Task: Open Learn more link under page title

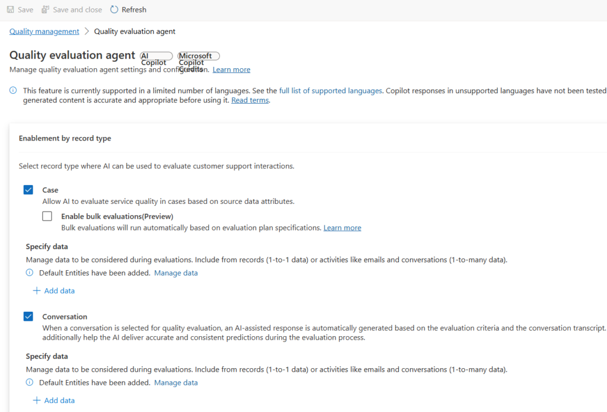Action: pyautogui.click(x=231, y=70)
